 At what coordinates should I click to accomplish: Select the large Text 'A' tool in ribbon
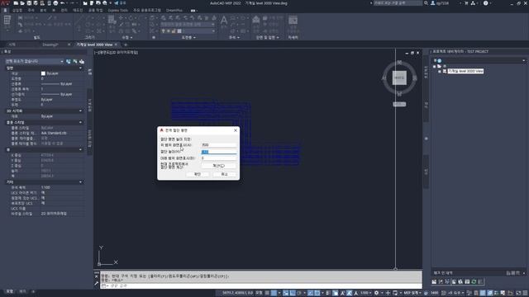click(x=224, y=21)
